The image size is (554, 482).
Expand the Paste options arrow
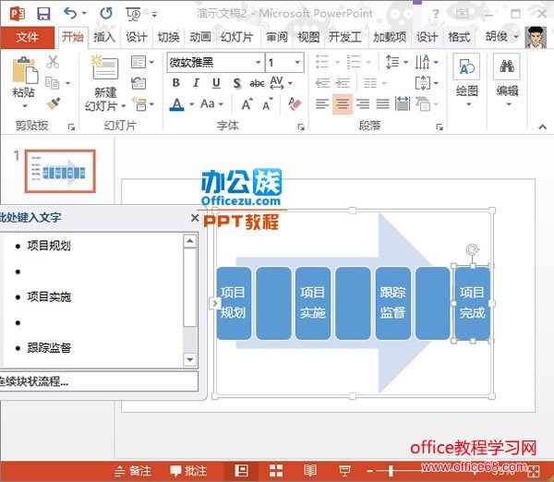(x=24, y=106)
